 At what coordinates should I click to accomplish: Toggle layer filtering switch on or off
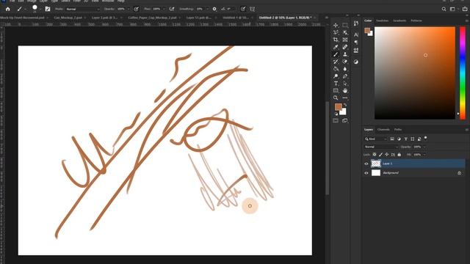[x=426, y=139]
